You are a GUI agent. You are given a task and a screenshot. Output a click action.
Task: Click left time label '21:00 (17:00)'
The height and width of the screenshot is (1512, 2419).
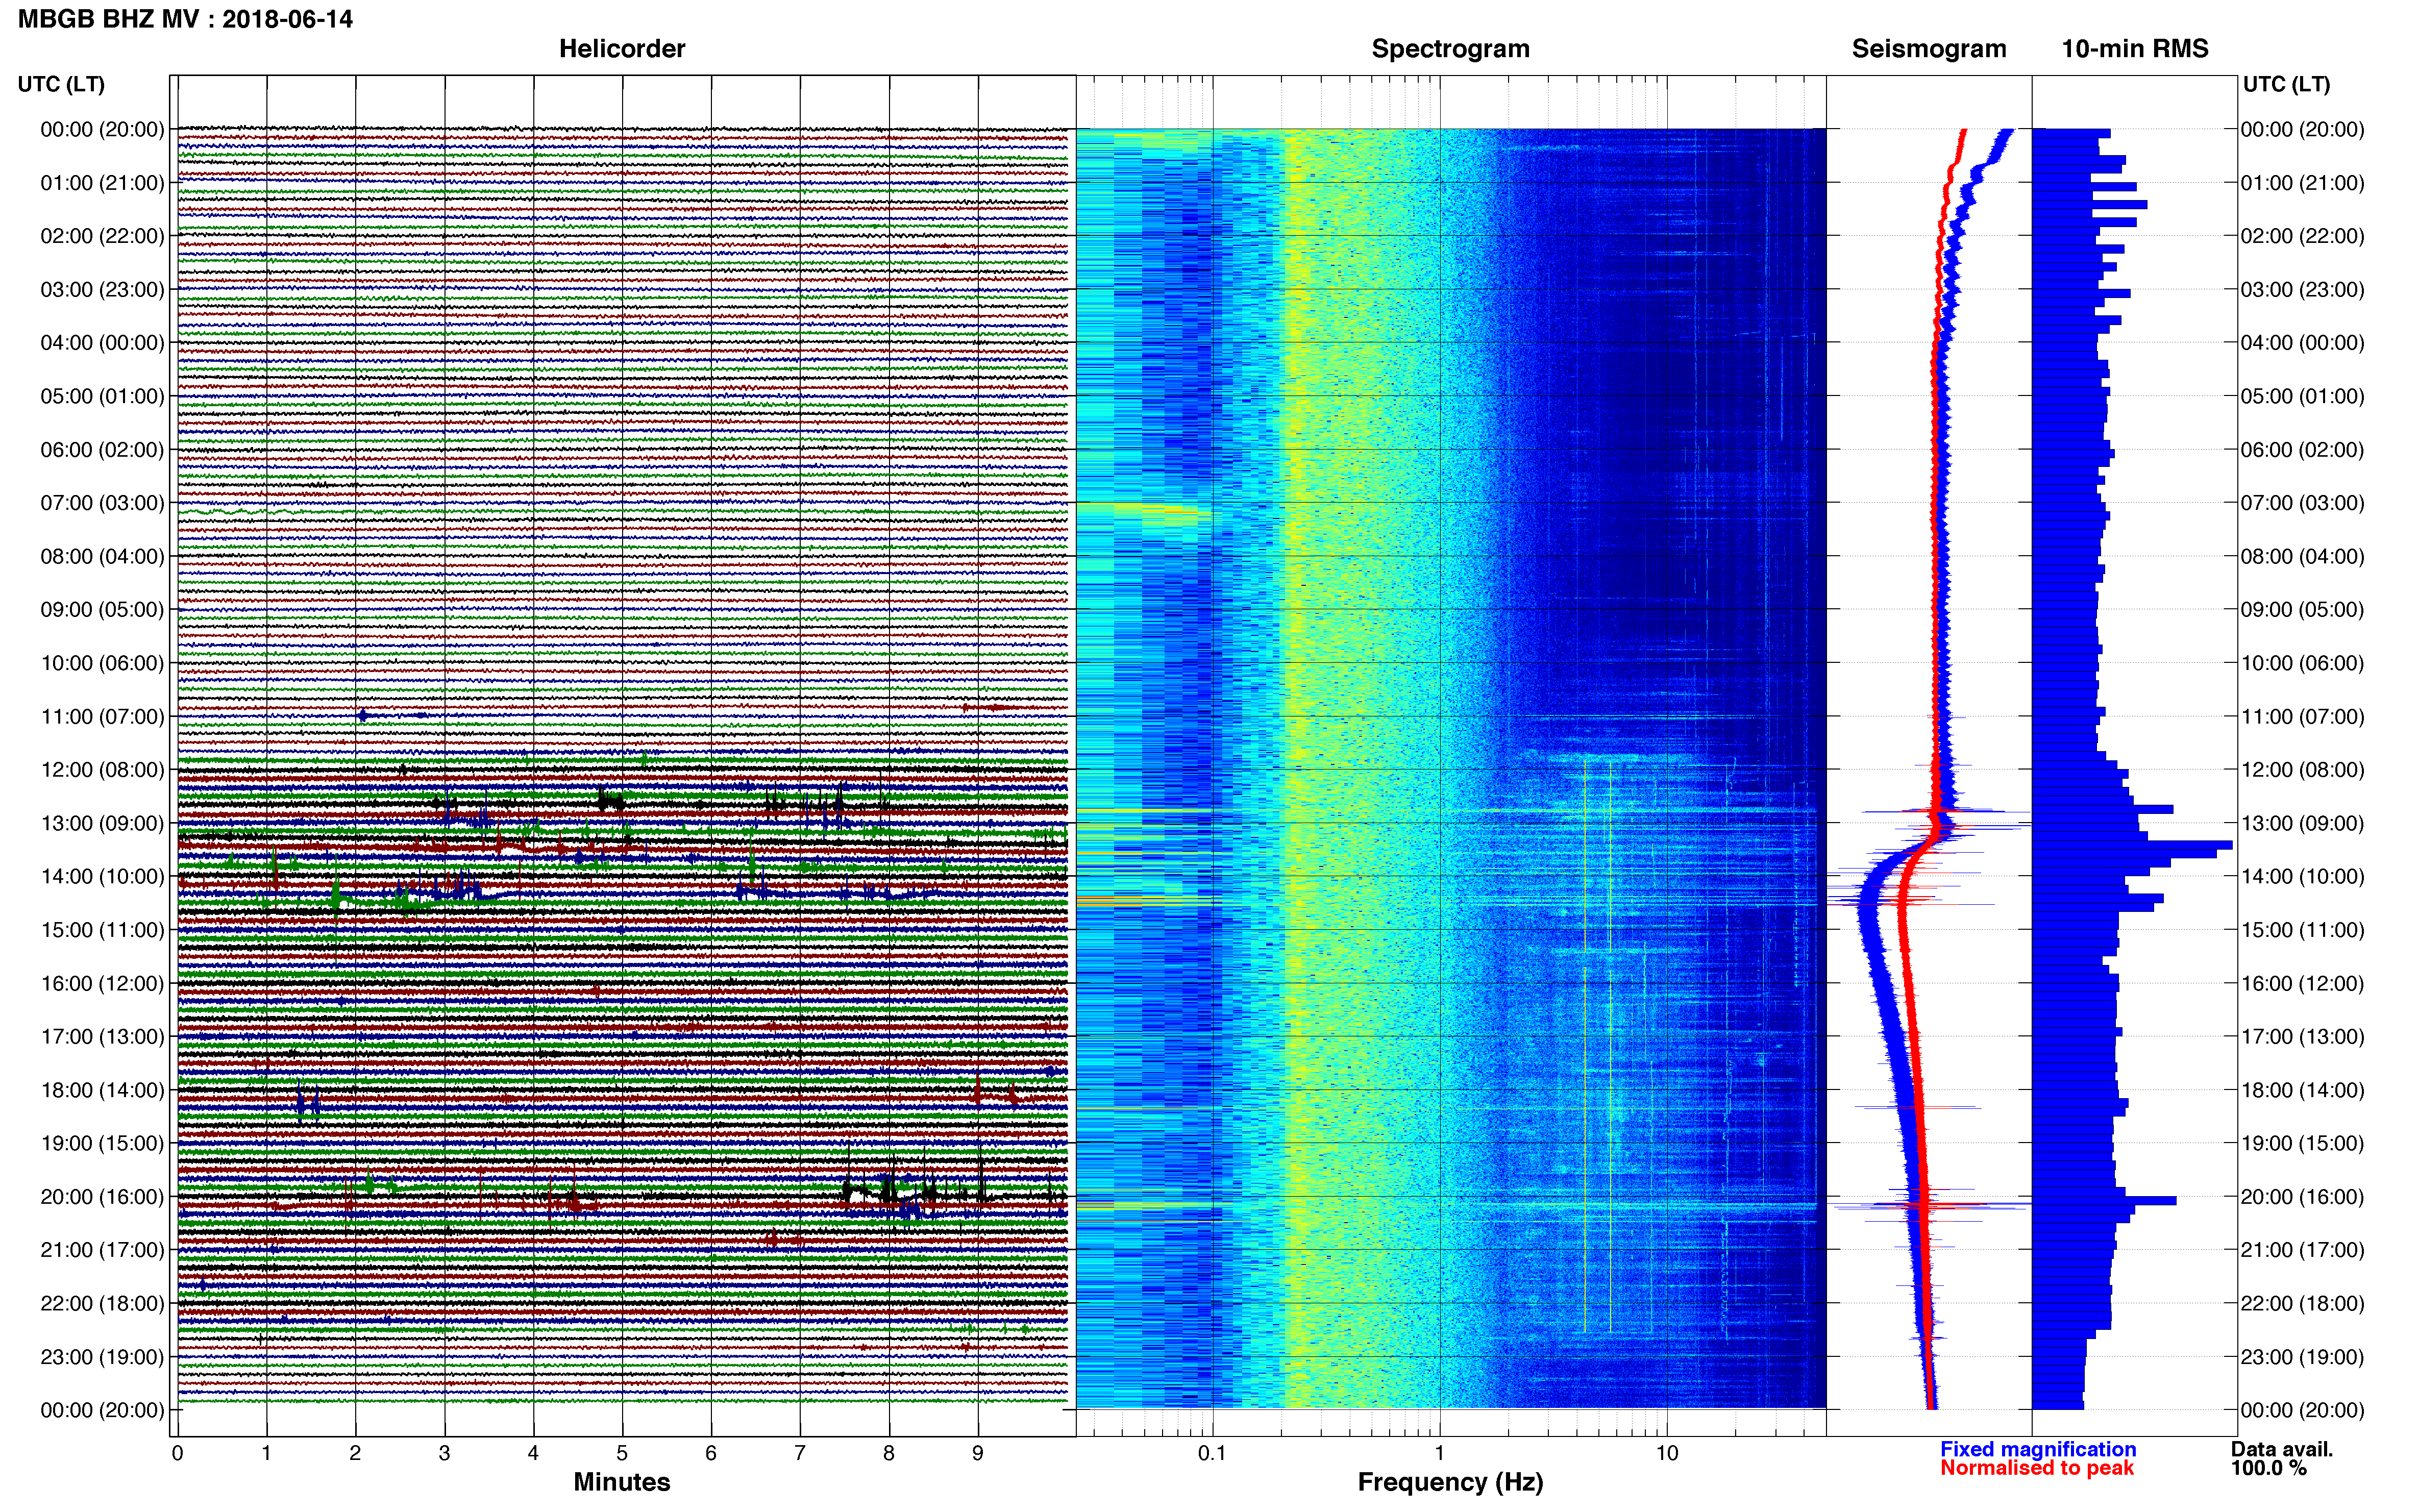pos(102,1250)
